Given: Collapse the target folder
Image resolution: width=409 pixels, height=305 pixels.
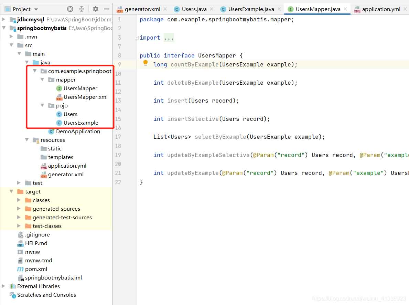Looking at the screenshot, I should (11, 192).
